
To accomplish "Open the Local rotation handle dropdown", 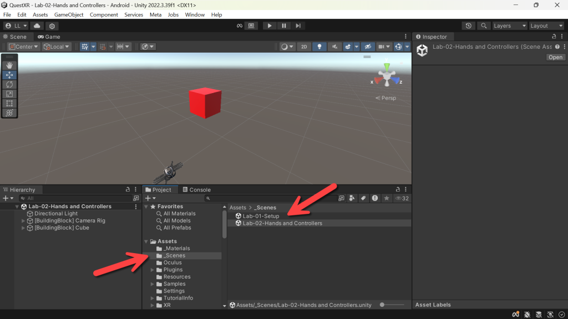I will tap(56, 47).
